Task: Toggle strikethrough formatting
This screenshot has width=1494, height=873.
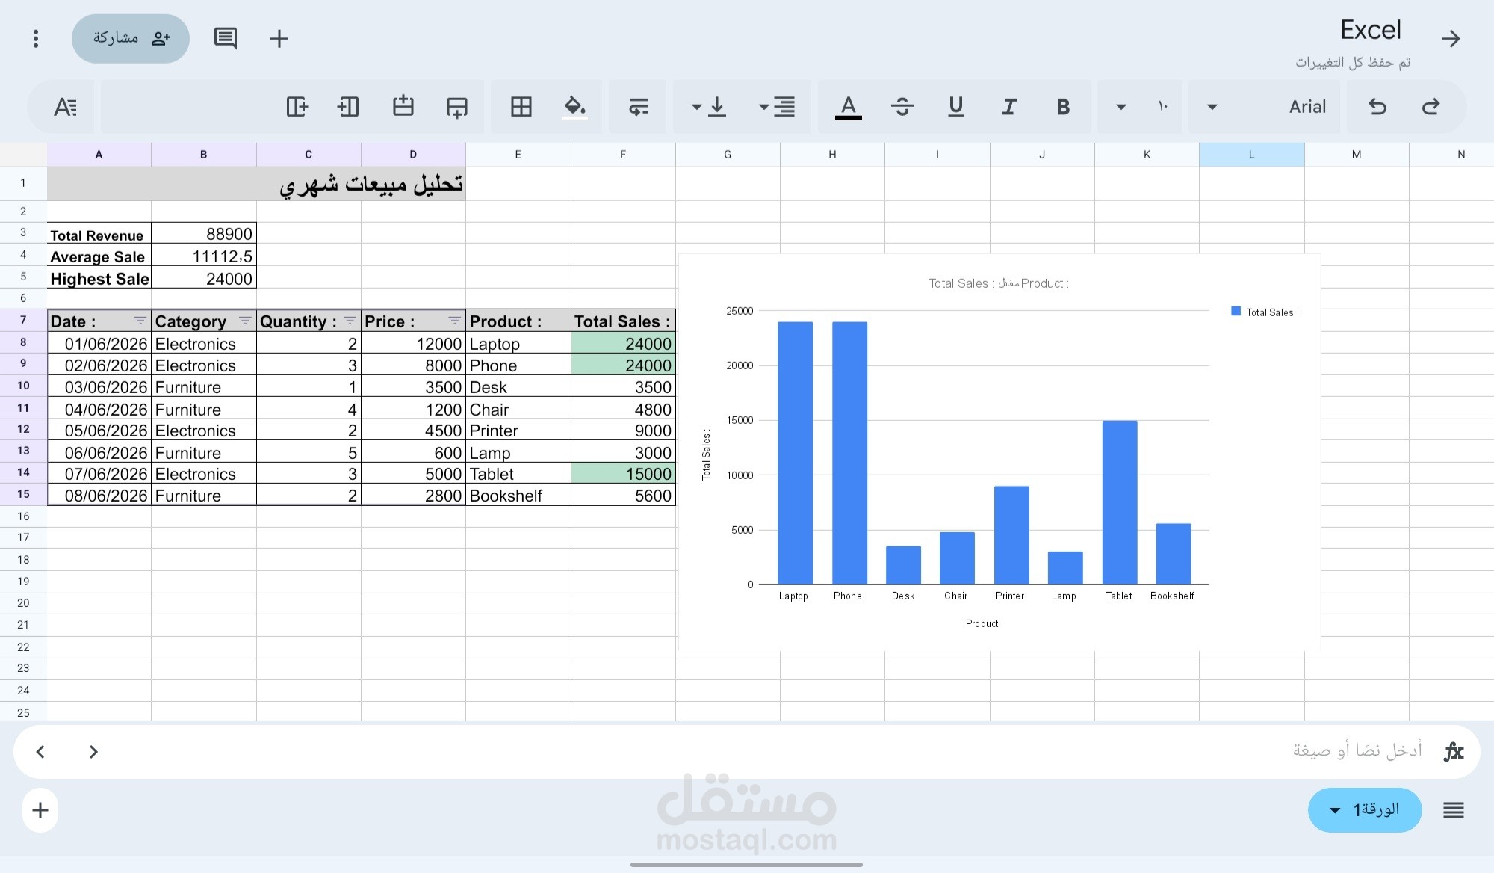Action: 902,107
